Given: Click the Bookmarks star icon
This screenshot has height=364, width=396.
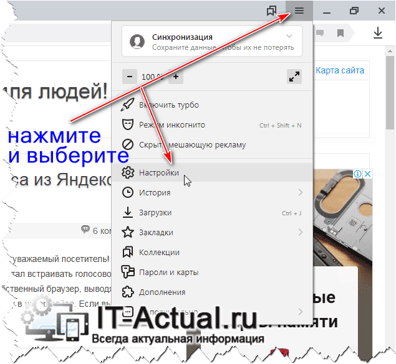Looking at the screenshot, I should coord(128,232).
